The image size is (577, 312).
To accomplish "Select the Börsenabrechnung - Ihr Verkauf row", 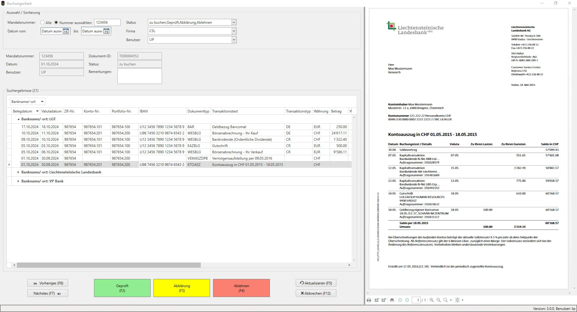I will coord(182,152).
